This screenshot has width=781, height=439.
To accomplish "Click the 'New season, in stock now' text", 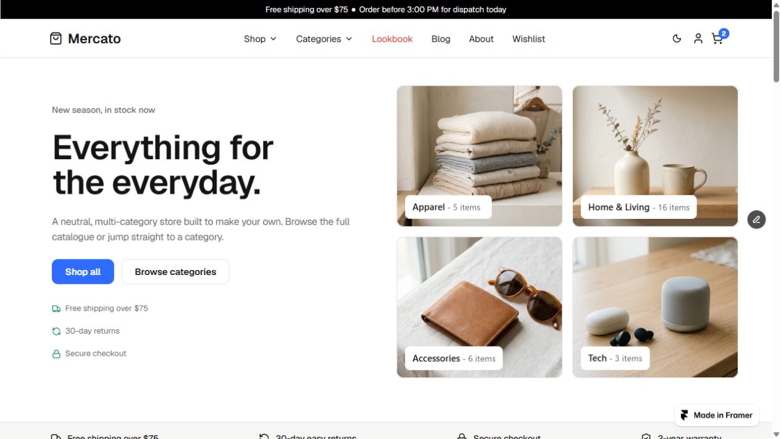I will coord(104,110).
